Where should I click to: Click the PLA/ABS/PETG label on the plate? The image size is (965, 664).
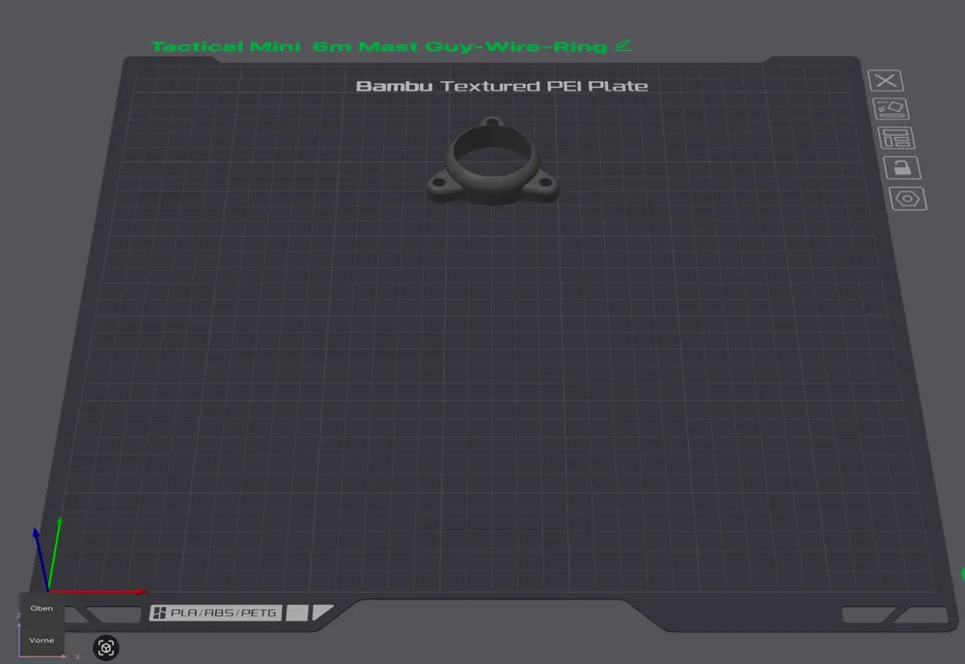pos(225,613)
